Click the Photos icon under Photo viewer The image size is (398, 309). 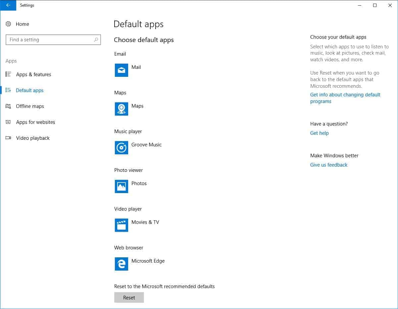pyautogui.click(x=121, y=186)
